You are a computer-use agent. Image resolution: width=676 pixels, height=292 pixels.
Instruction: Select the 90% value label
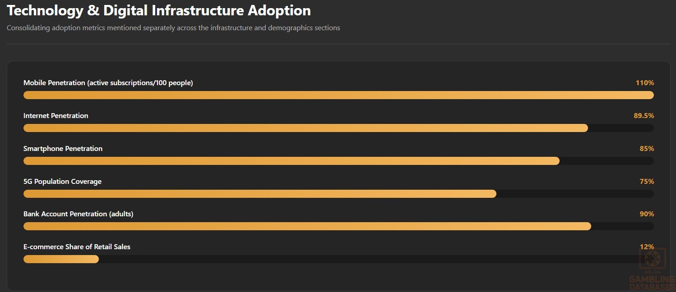647,214
